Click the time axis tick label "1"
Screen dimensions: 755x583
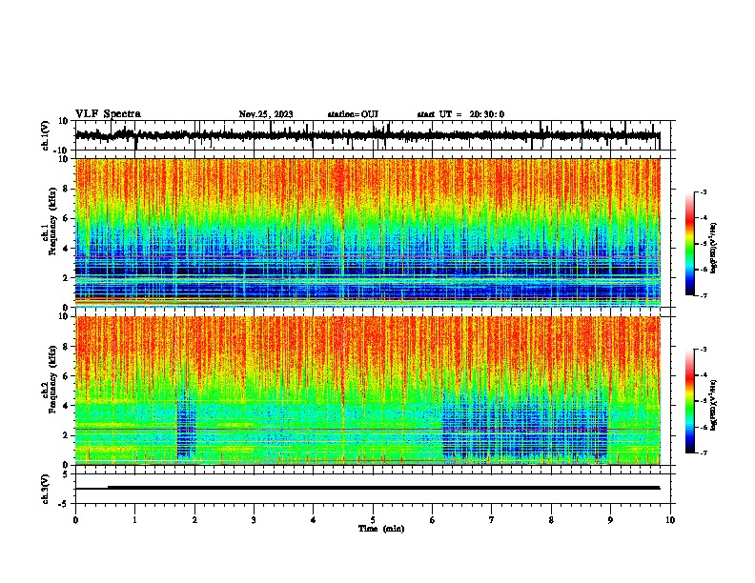pos(134,520)
